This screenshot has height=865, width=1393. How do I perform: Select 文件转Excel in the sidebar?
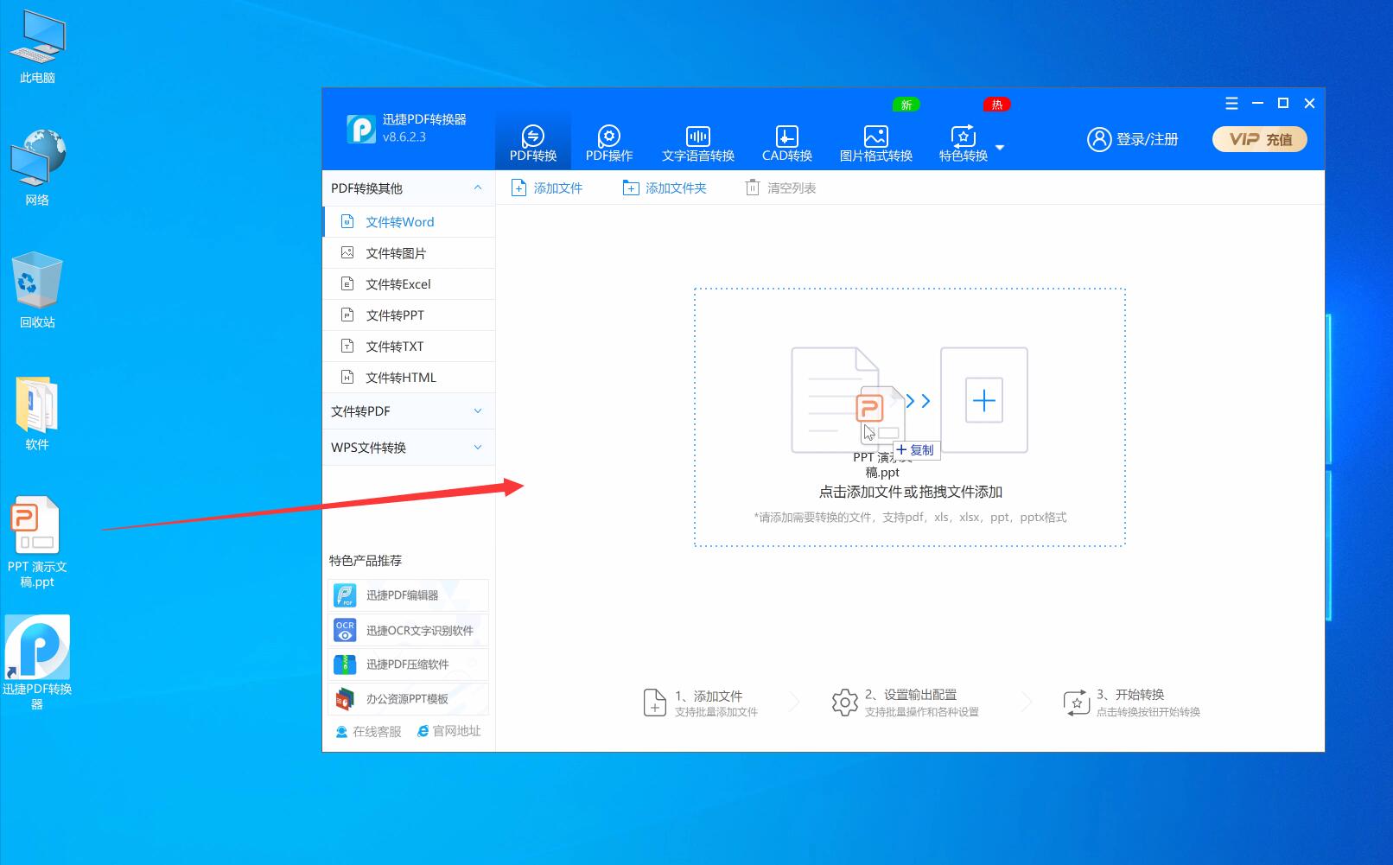point(409,284)
